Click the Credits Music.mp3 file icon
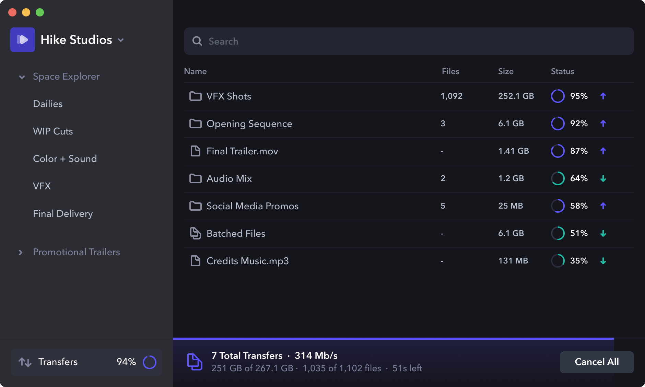 (196, 261)
